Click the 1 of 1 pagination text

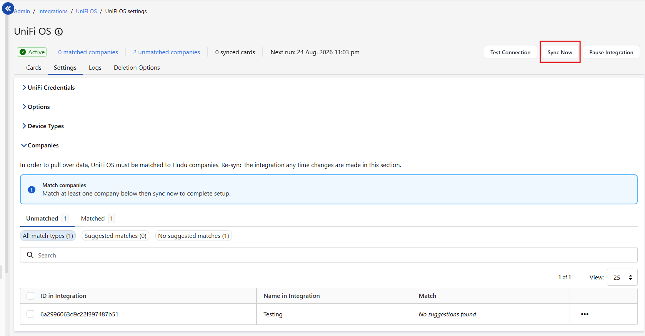pos(565,277)
